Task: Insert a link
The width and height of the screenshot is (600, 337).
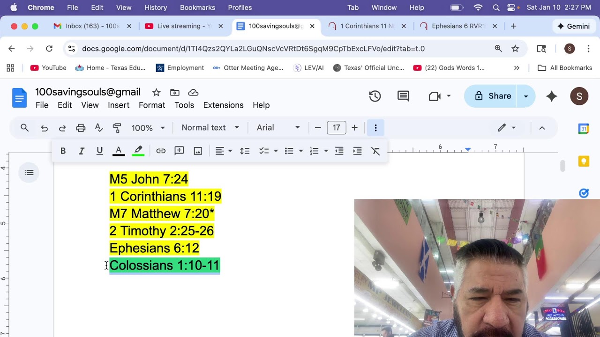Action: (161, 151)
